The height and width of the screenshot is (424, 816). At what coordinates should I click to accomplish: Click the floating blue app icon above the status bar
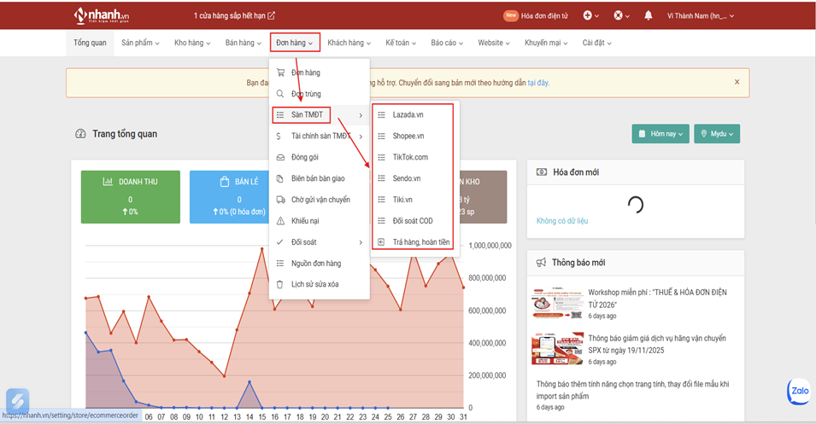point(17,400)
